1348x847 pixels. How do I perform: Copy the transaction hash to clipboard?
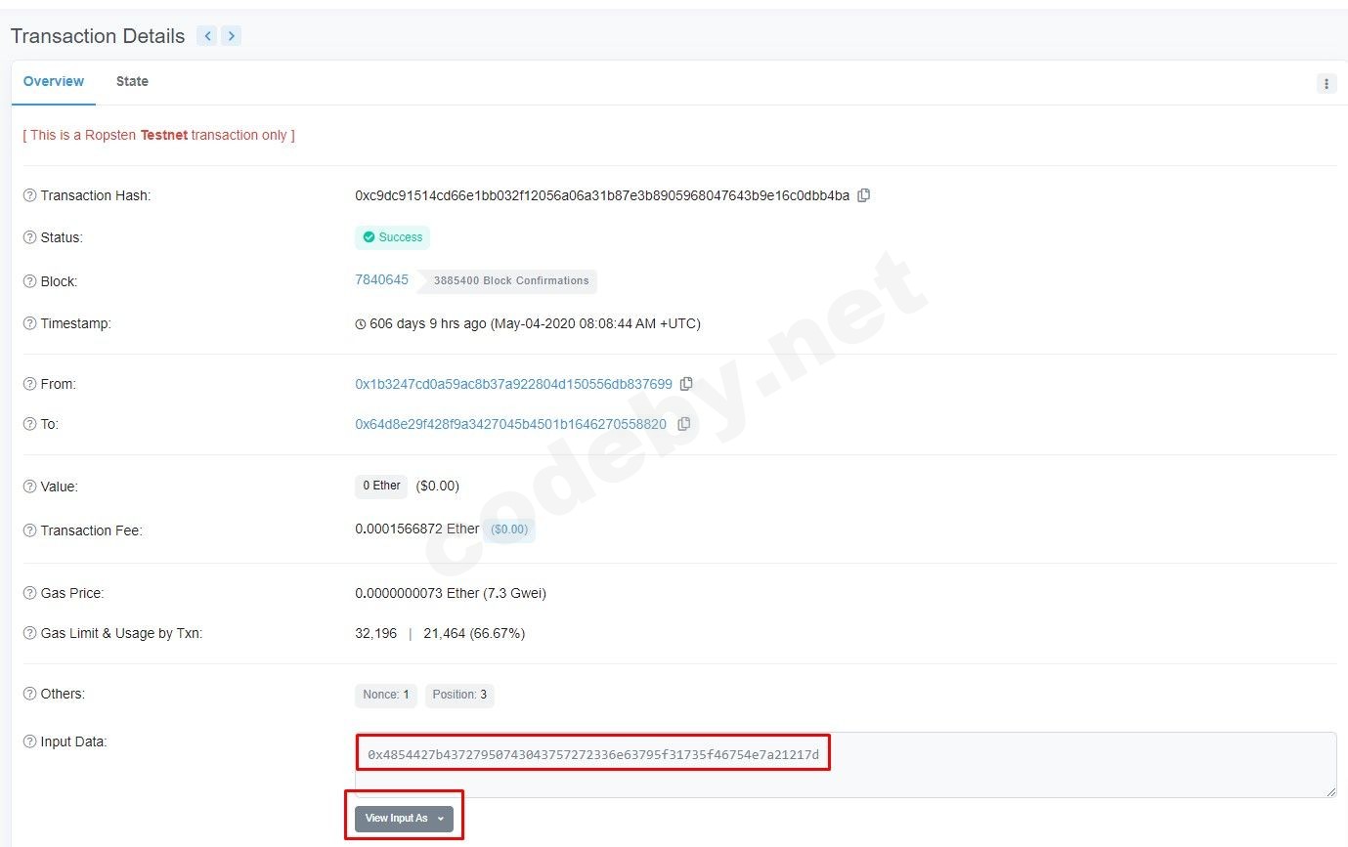(x=863, y=195)
